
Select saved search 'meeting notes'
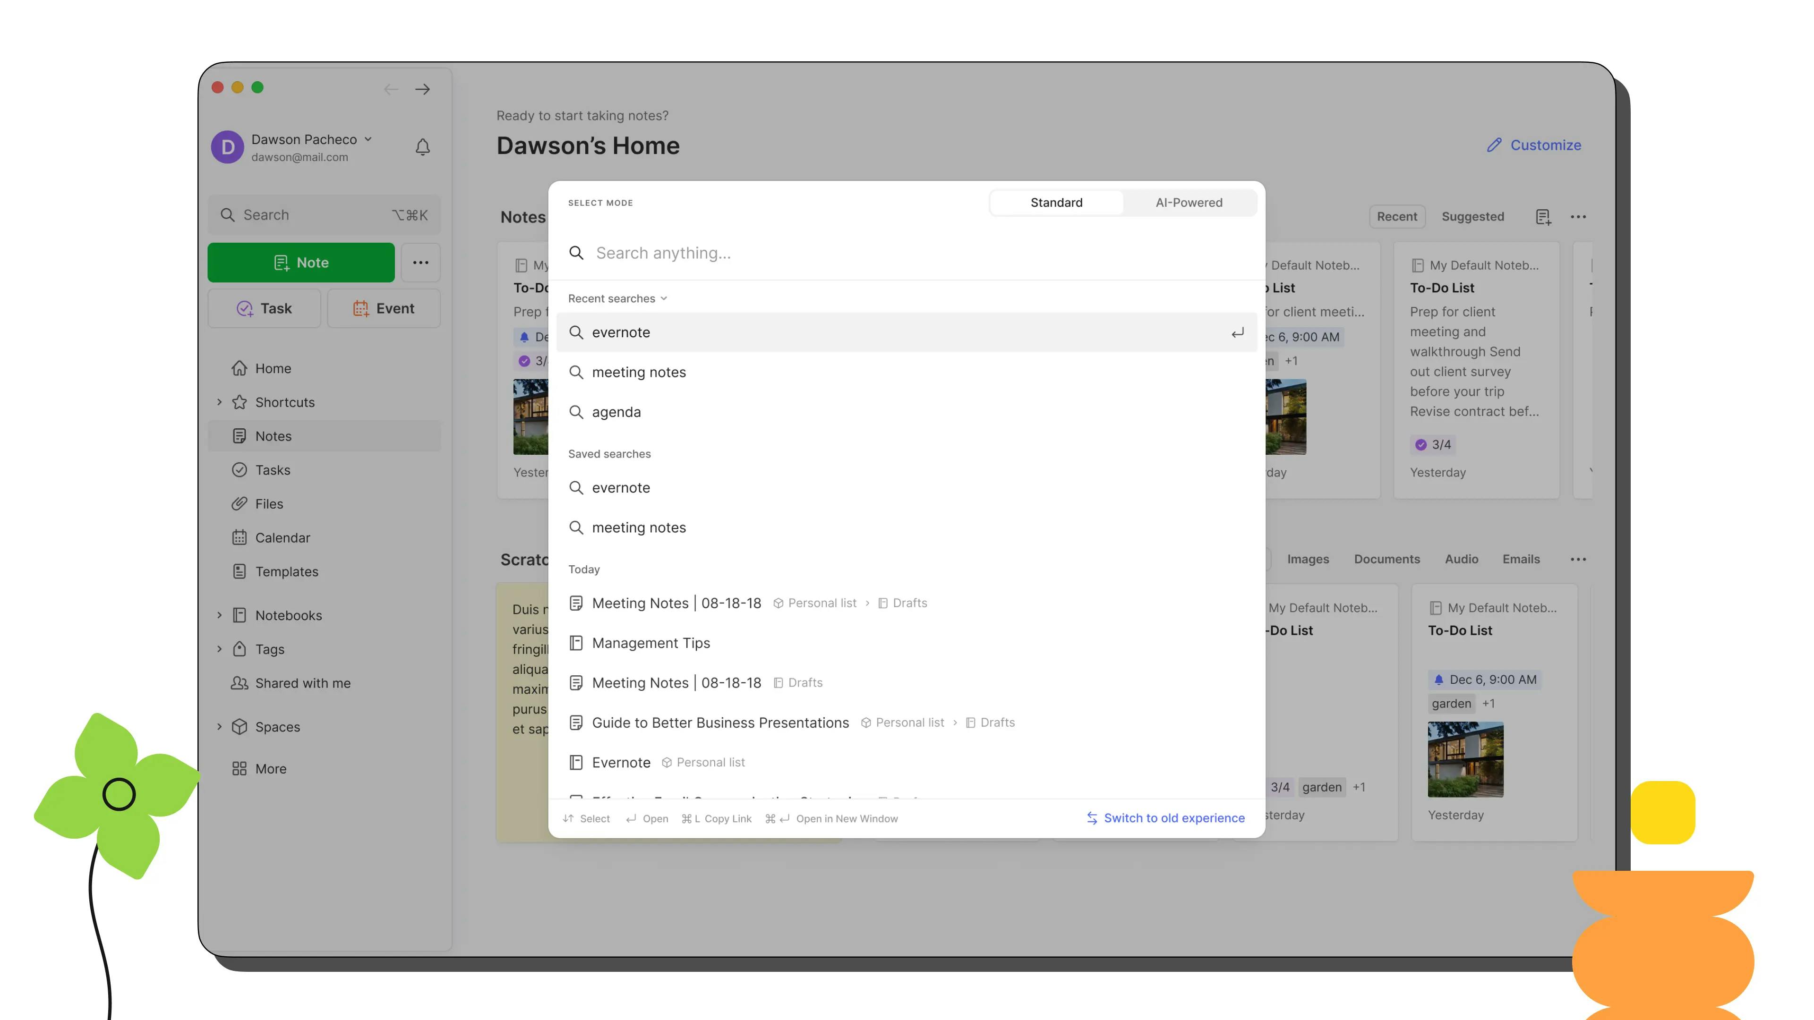click(907, 527)
